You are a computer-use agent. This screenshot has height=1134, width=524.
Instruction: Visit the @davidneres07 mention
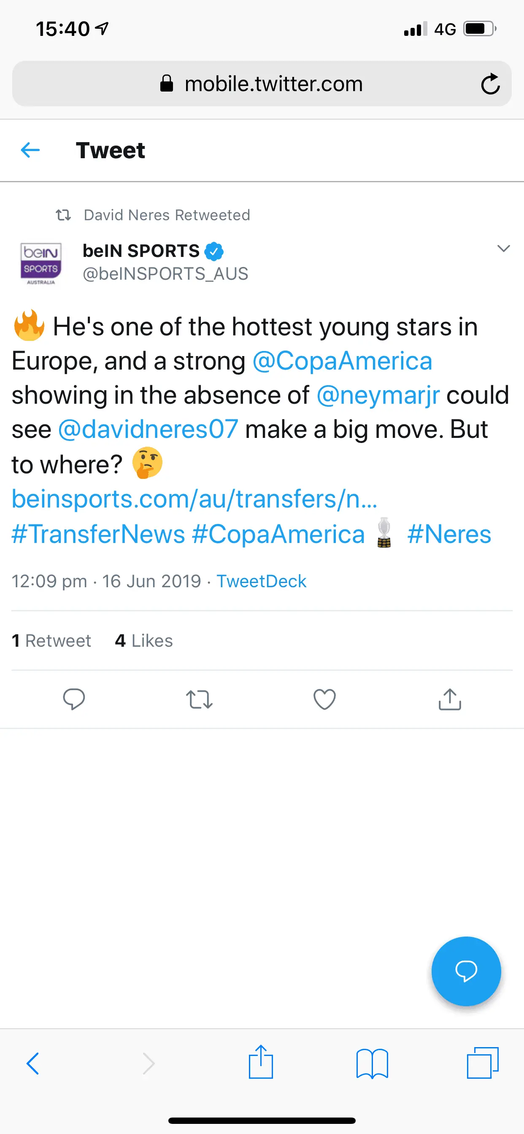coord(148,429)
